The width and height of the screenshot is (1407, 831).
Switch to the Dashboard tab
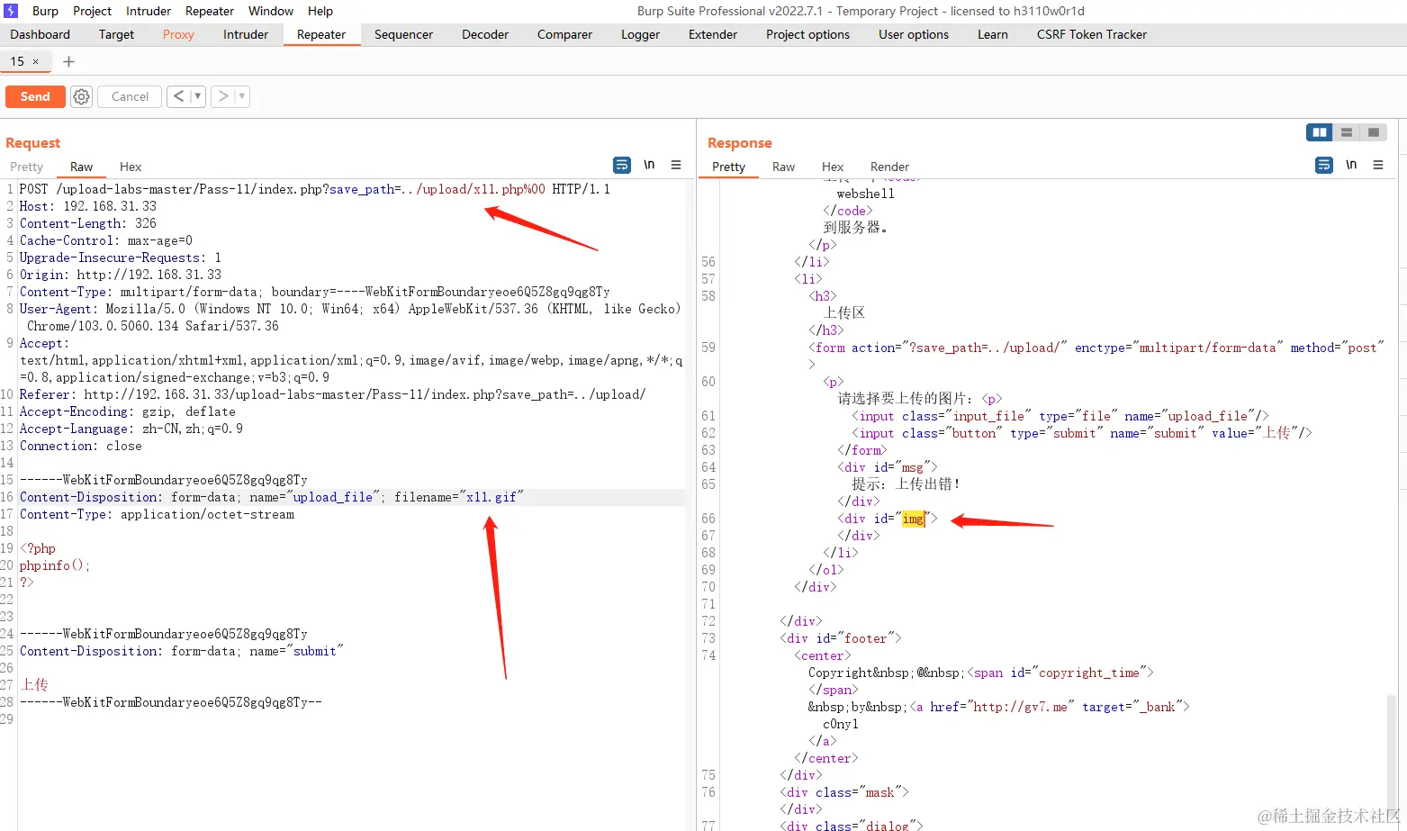click(40, 34)
